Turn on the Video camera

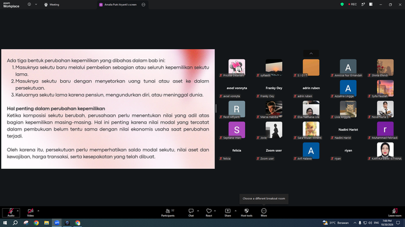[x=30, y=212]
